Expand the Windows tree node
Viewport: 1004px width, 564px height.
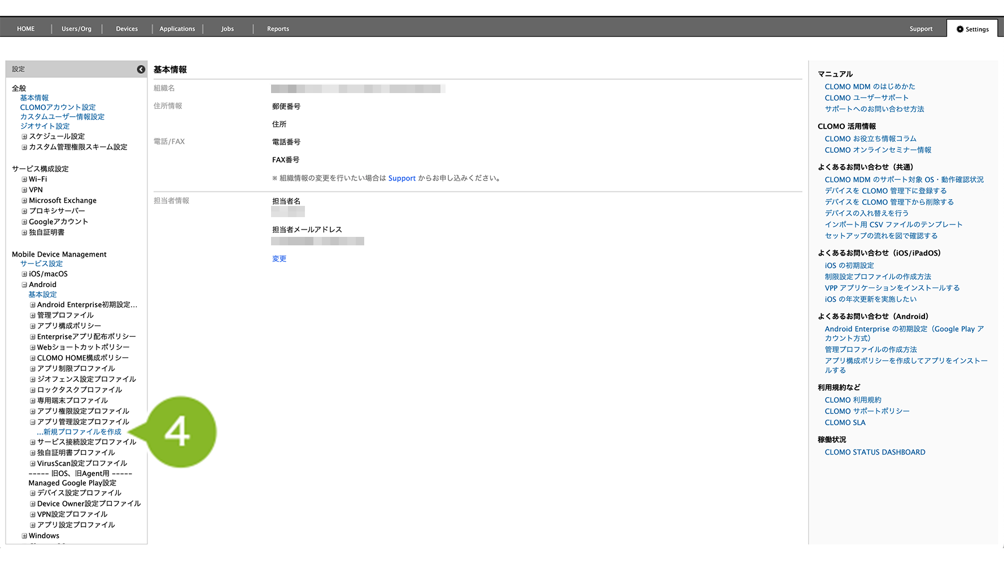[x=24, y=536]
